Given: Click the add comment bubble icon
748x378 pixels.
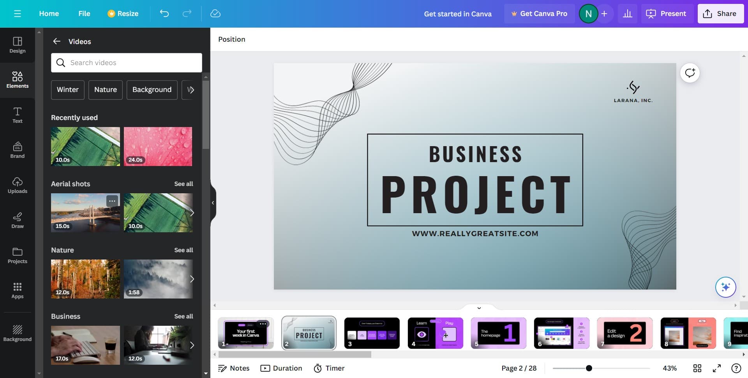Looking at the screenshot, I should (690, 73).
